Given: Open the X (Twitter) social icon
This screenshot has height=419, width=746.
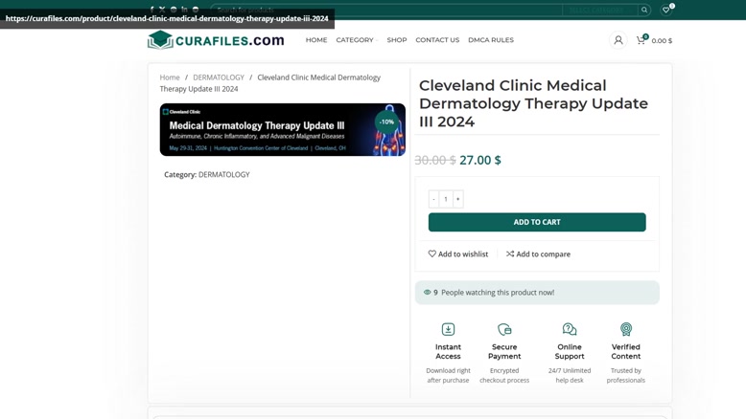Looking at the screenshot, I should 162,9.
